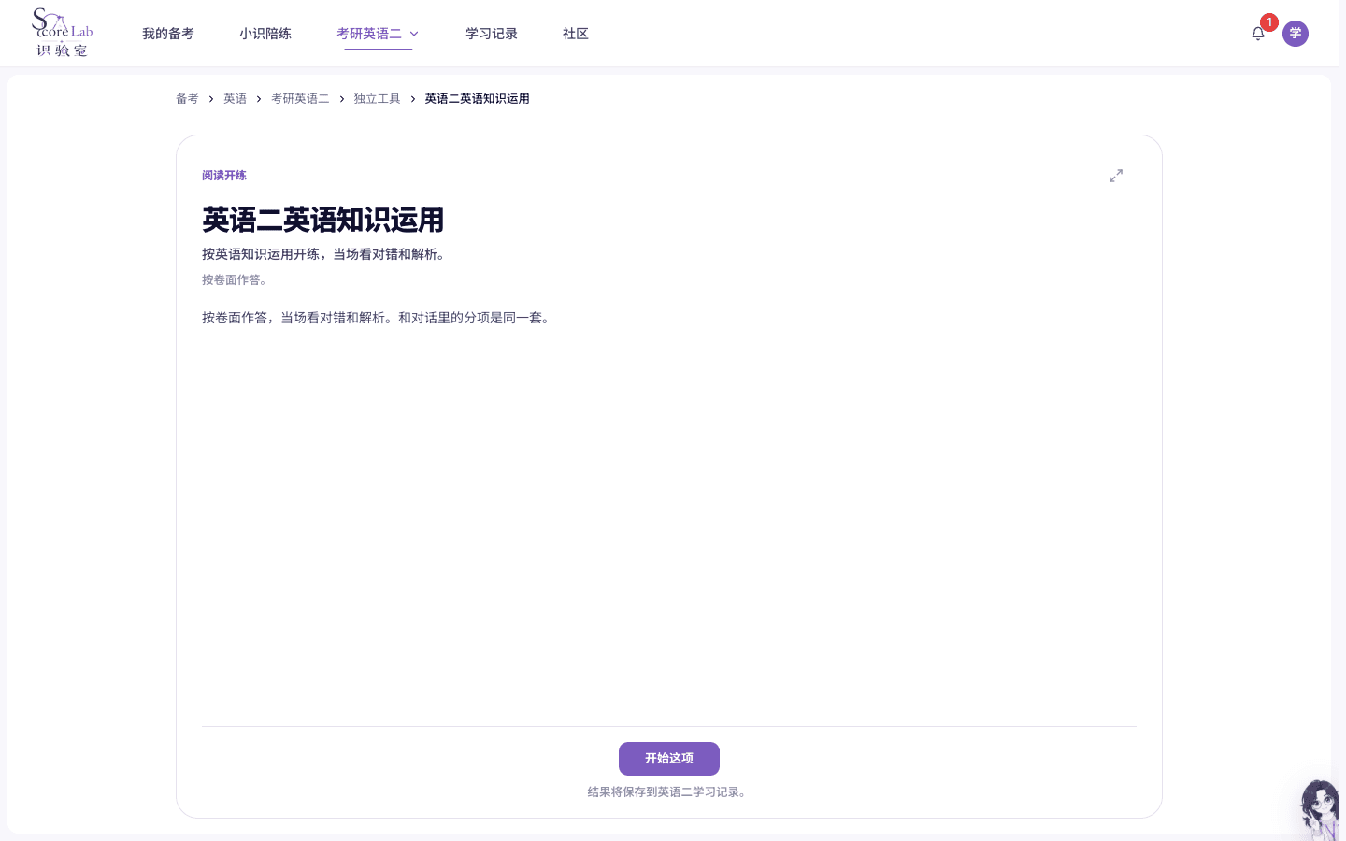Open the assistant character mascot
The height and width of the screenshot is (841, 1346).
tap(1322, 809)
